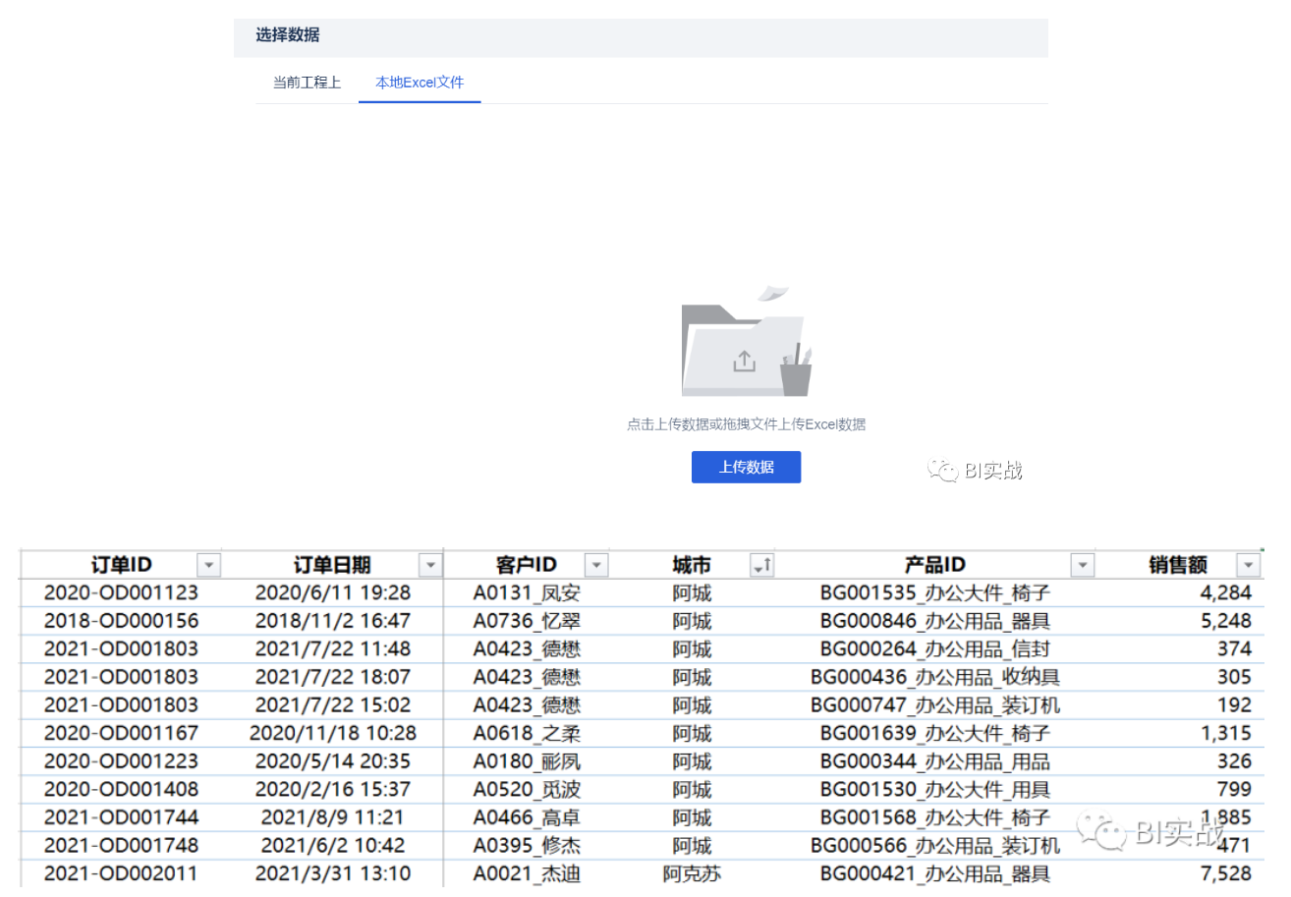Switch to the 当前工程上 tab

[x=307, y=83]
